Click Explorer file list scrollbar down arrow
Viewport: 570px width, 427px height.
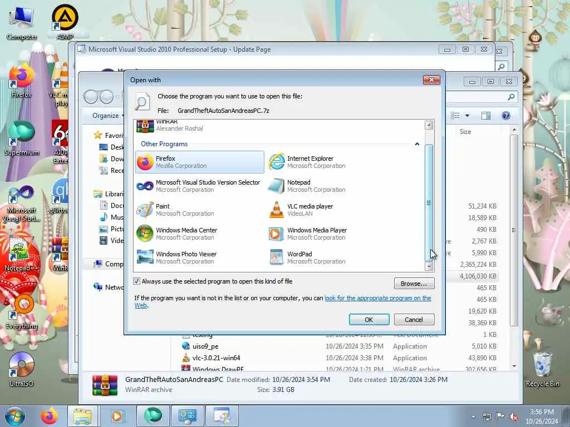(514, 366)
